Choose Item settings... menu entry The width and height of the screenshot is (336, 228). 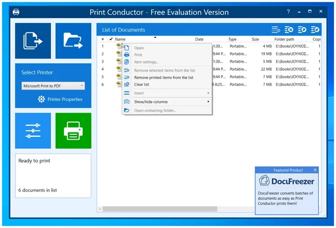pos(146,62)
